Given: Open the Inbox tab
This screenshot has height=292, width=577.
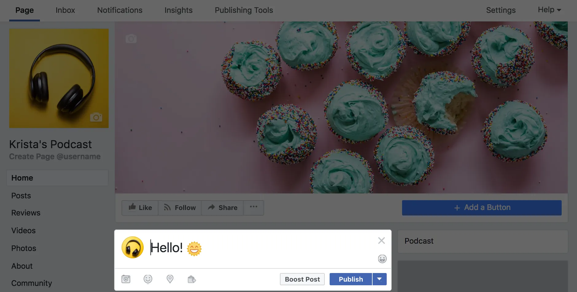Looking at the screenshot, I should click(x=65, y=10).
